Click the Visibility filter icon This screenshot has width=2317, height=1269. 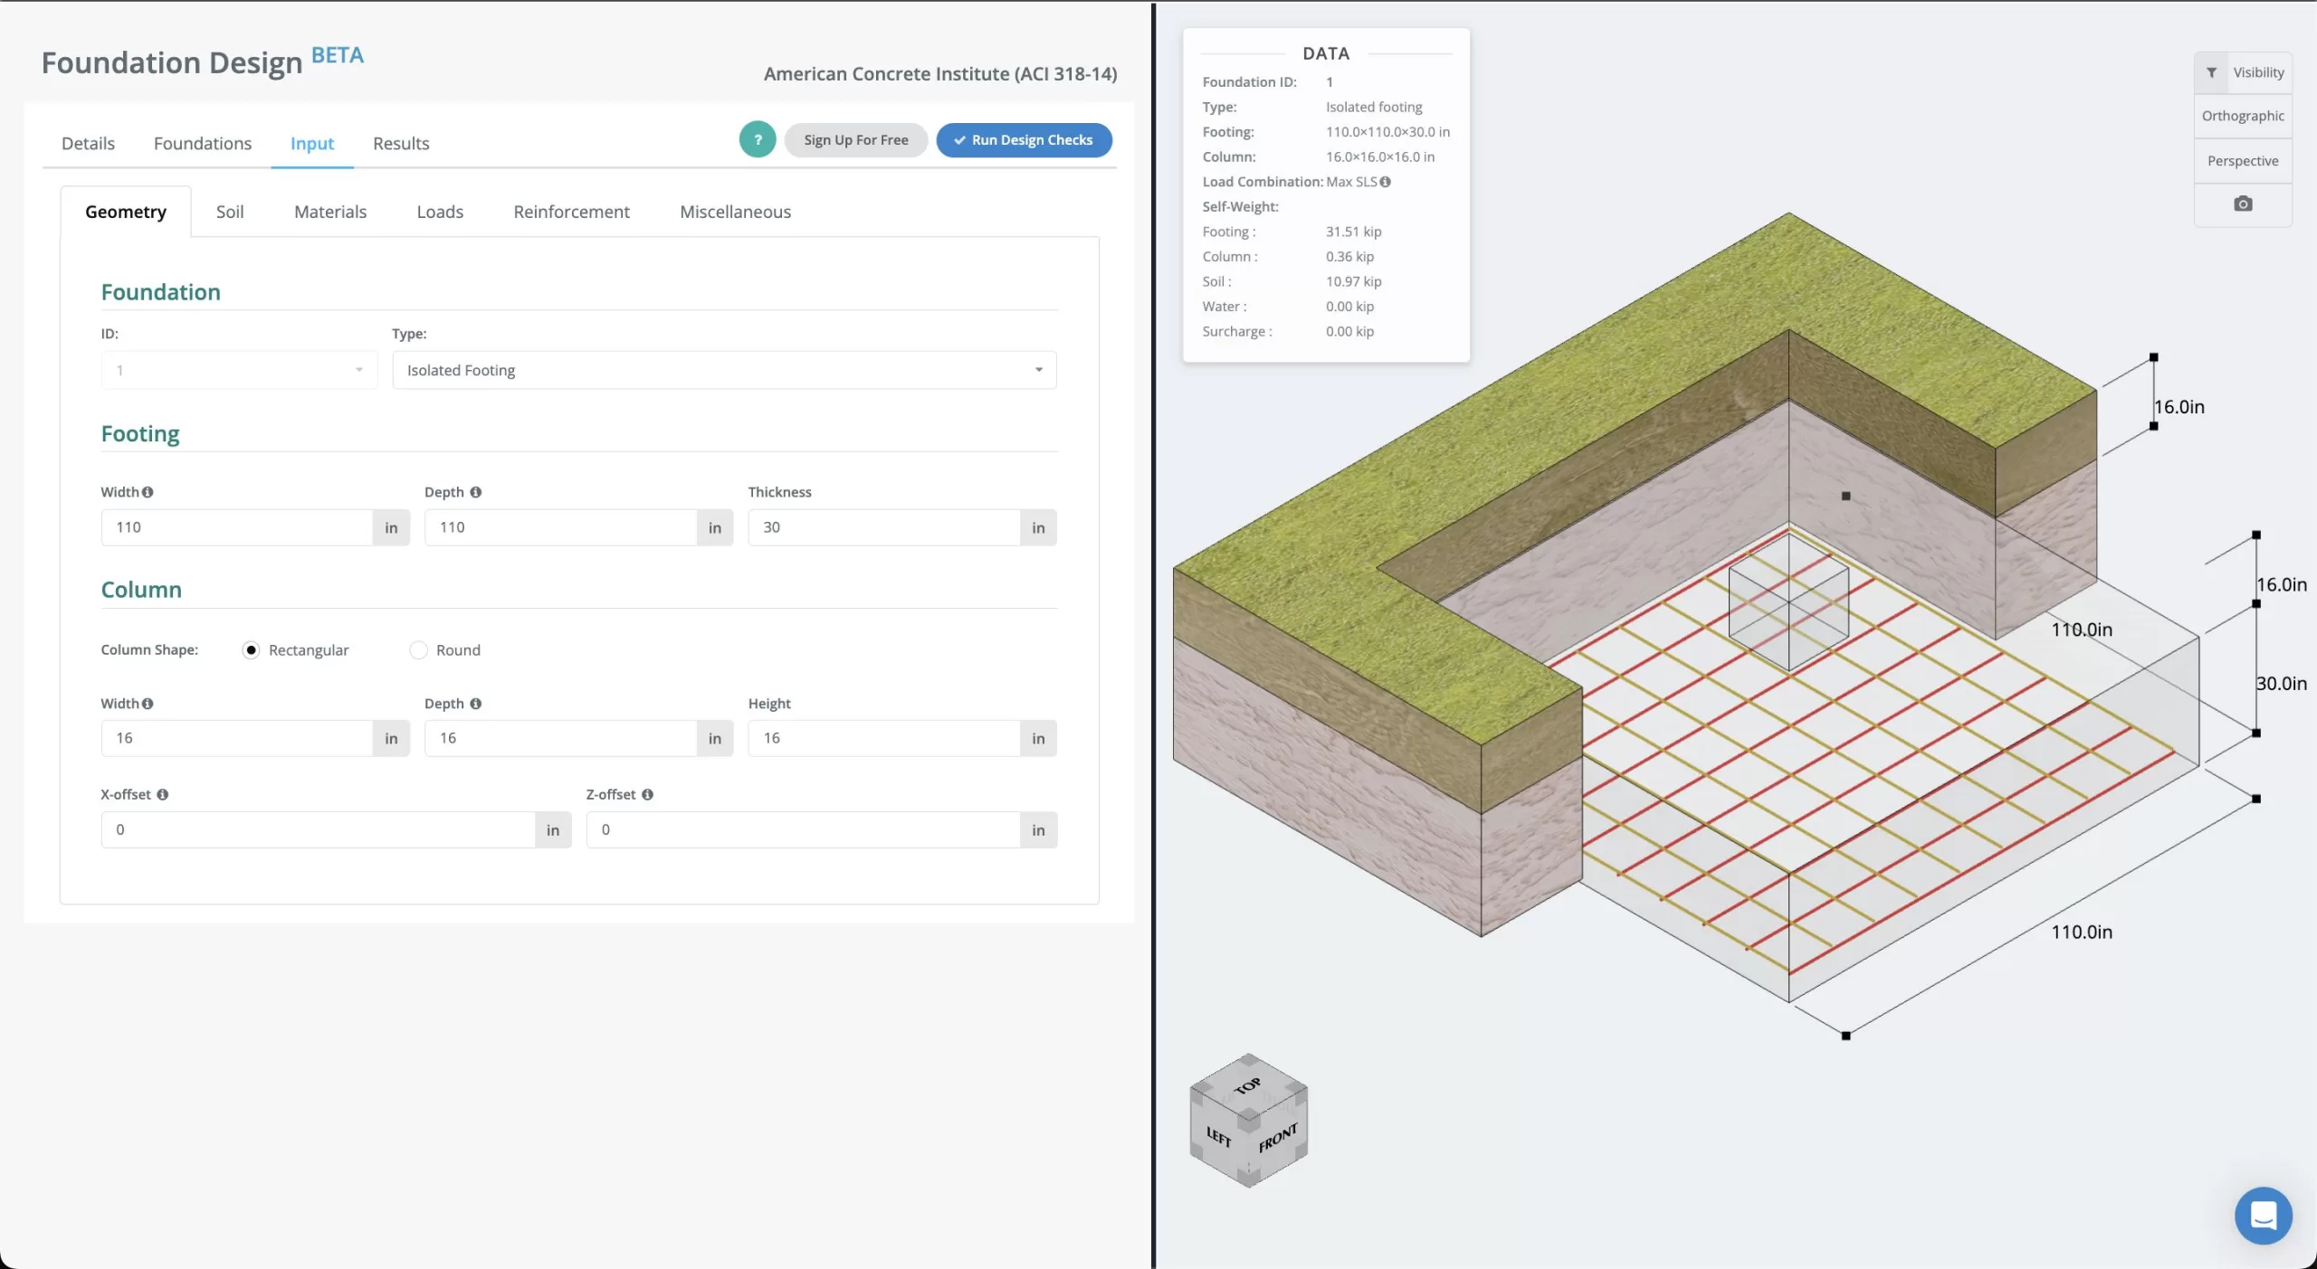coord(2211,72)
